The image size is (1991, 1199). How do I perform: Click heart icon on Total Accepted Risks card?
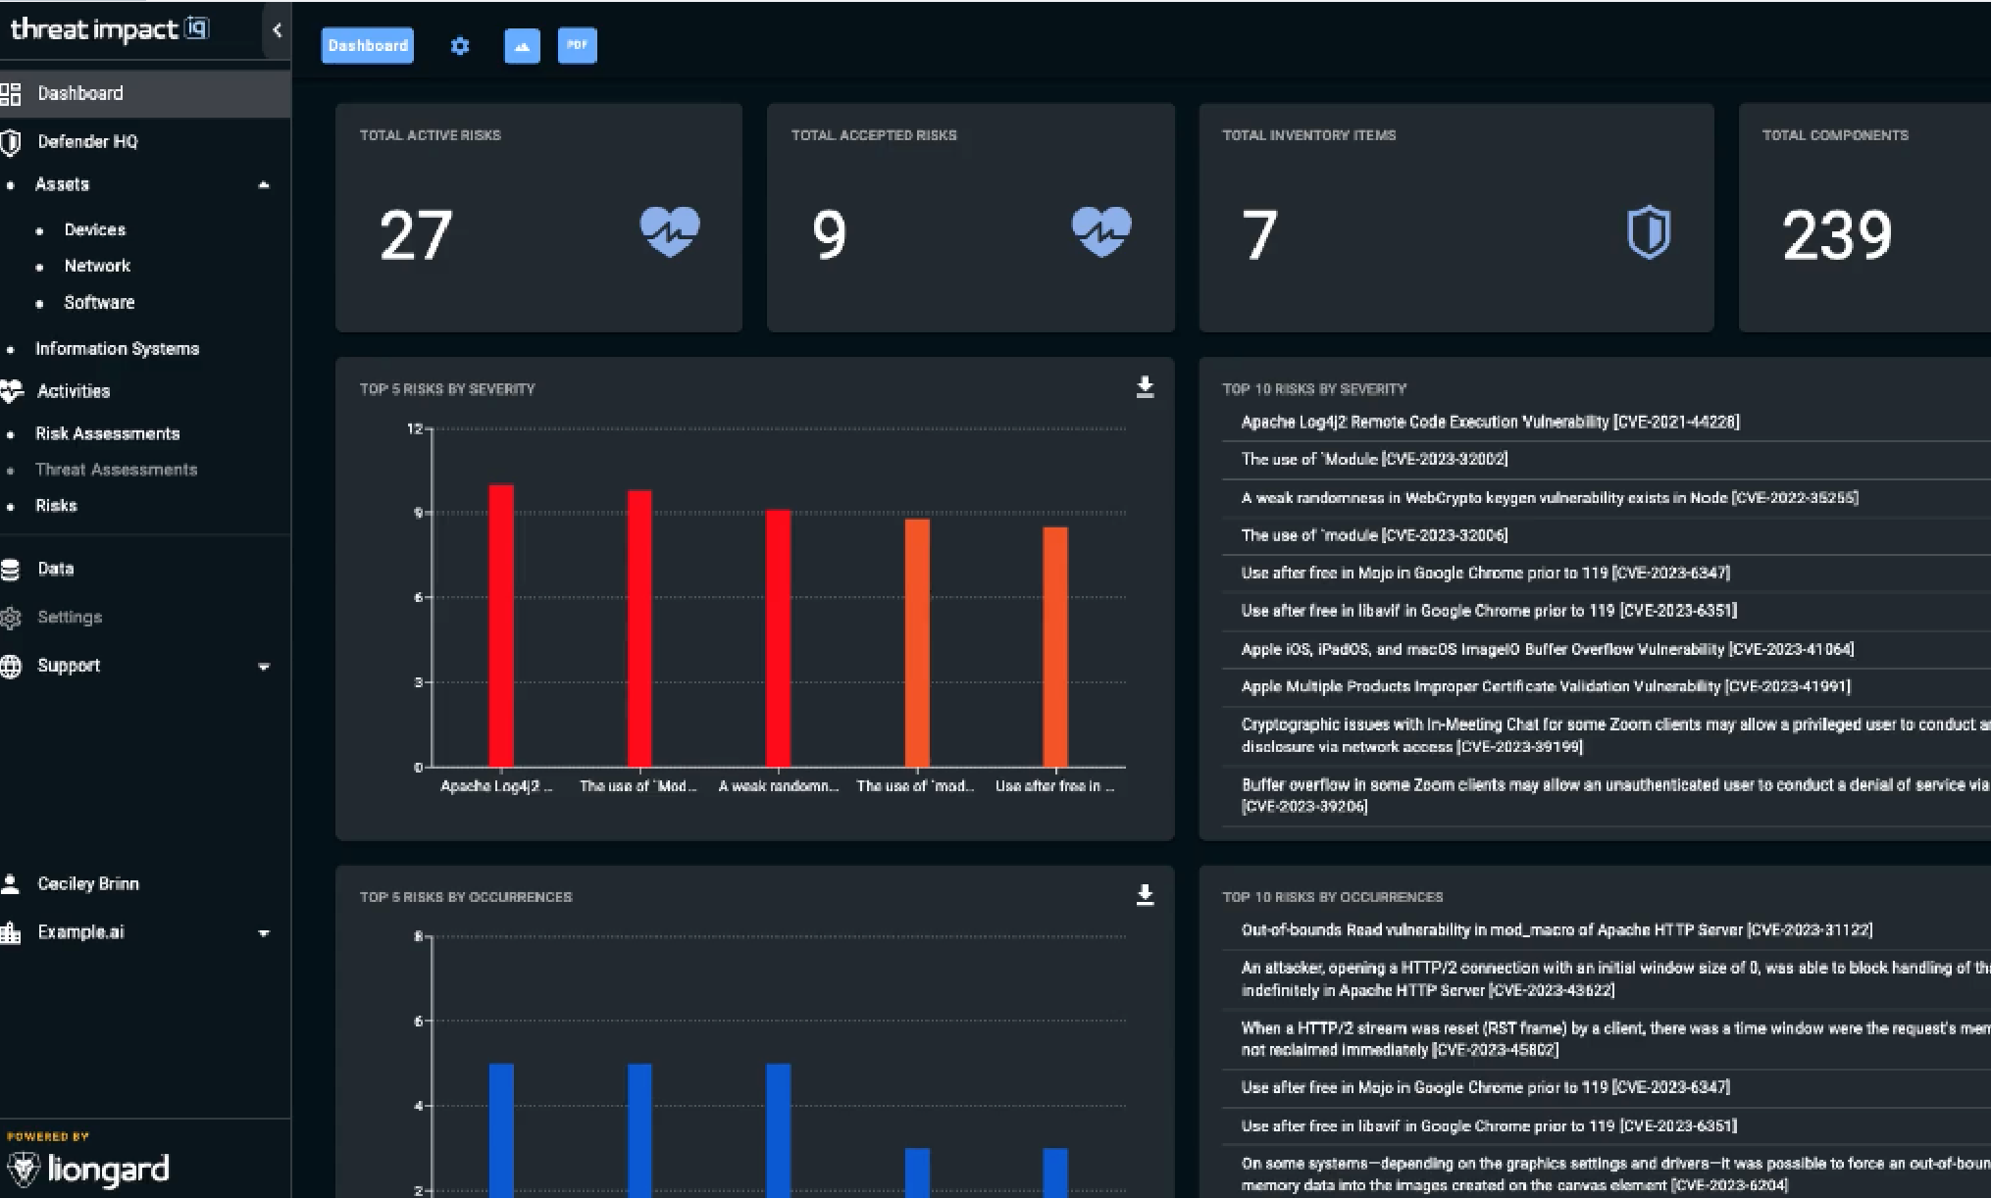1101,232
